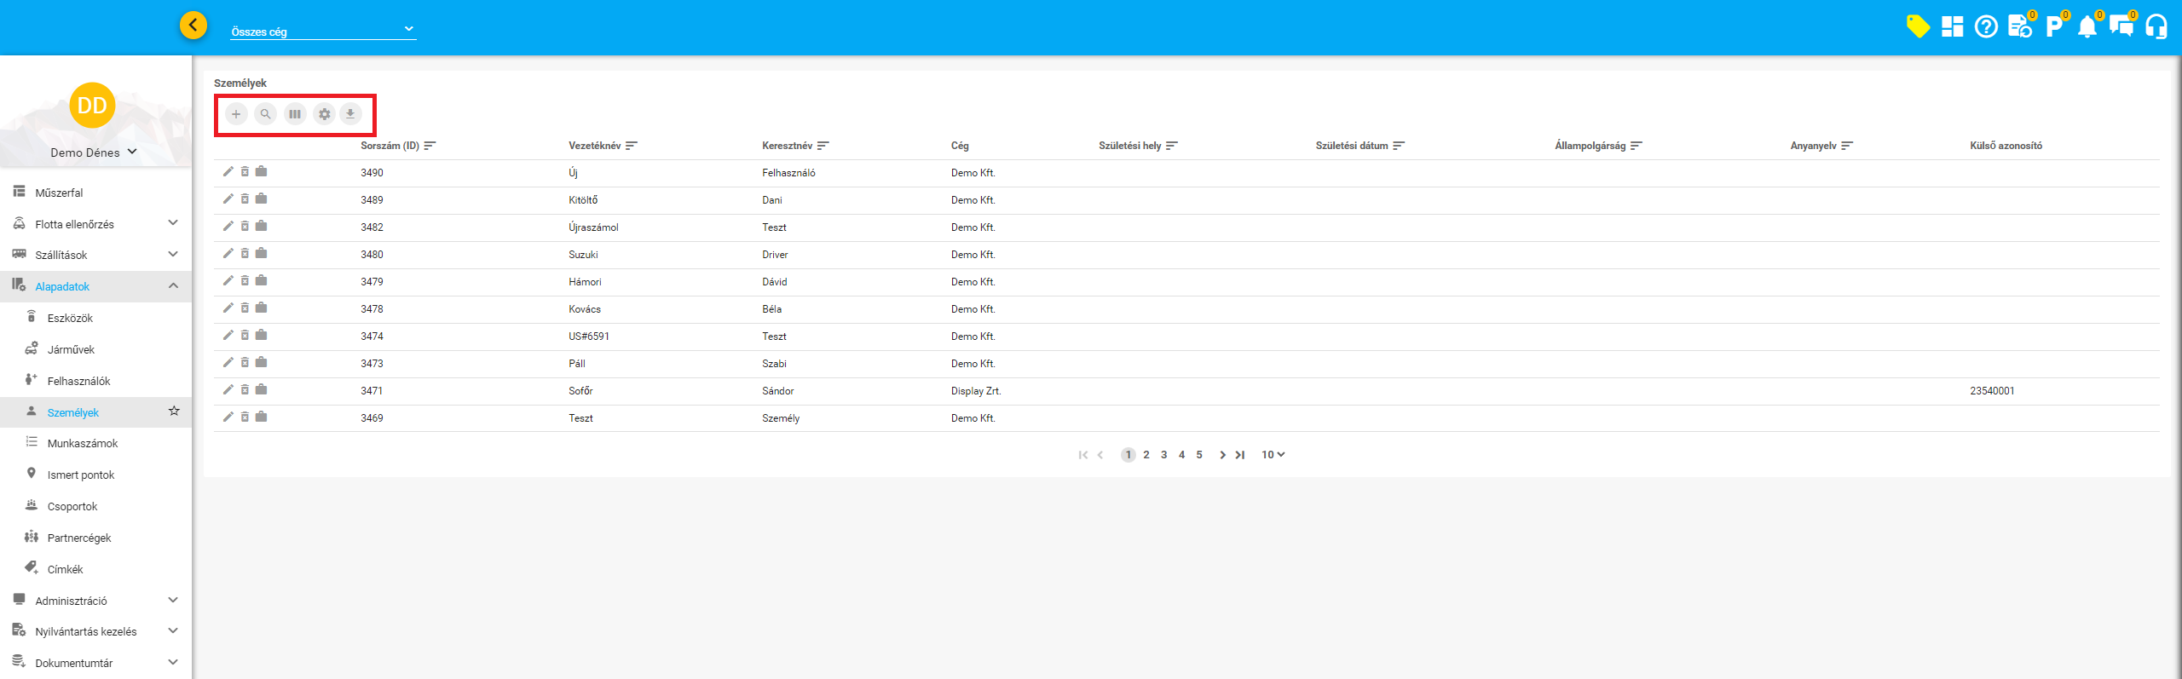The height and width of the screenshot is (679, 2182).
Task: Open the Összes cég company dropdown
Action: pyautogui.click(x=323, y=32)
